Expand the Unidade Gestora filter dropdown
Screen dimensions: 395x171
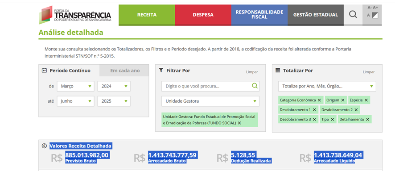(210, 101)
